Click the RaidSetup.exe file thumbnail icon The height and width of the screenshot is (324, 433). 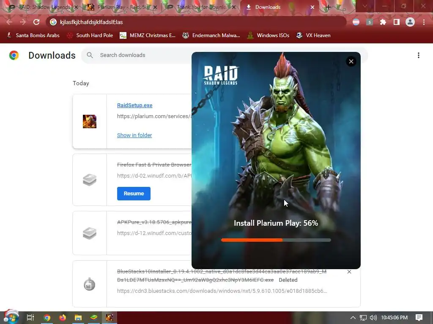click(90, 121)
